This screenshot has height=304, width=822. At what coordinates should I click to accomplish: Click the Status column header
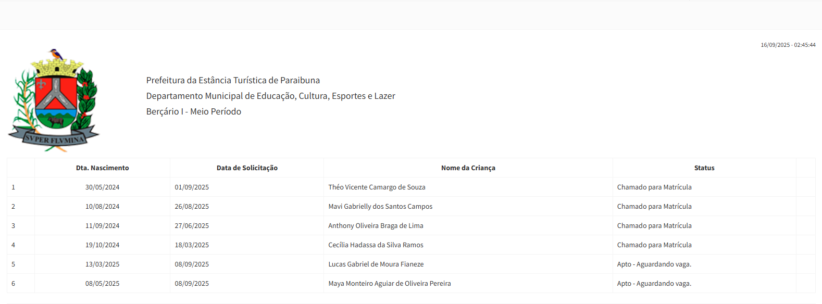pos(704,168)
